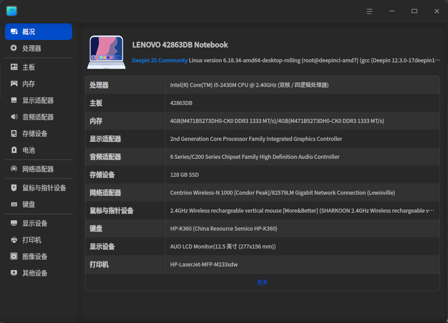Switch to 显示设备 monitor section
The height and width of the screenshot is (323, 448).
point(38,223)
